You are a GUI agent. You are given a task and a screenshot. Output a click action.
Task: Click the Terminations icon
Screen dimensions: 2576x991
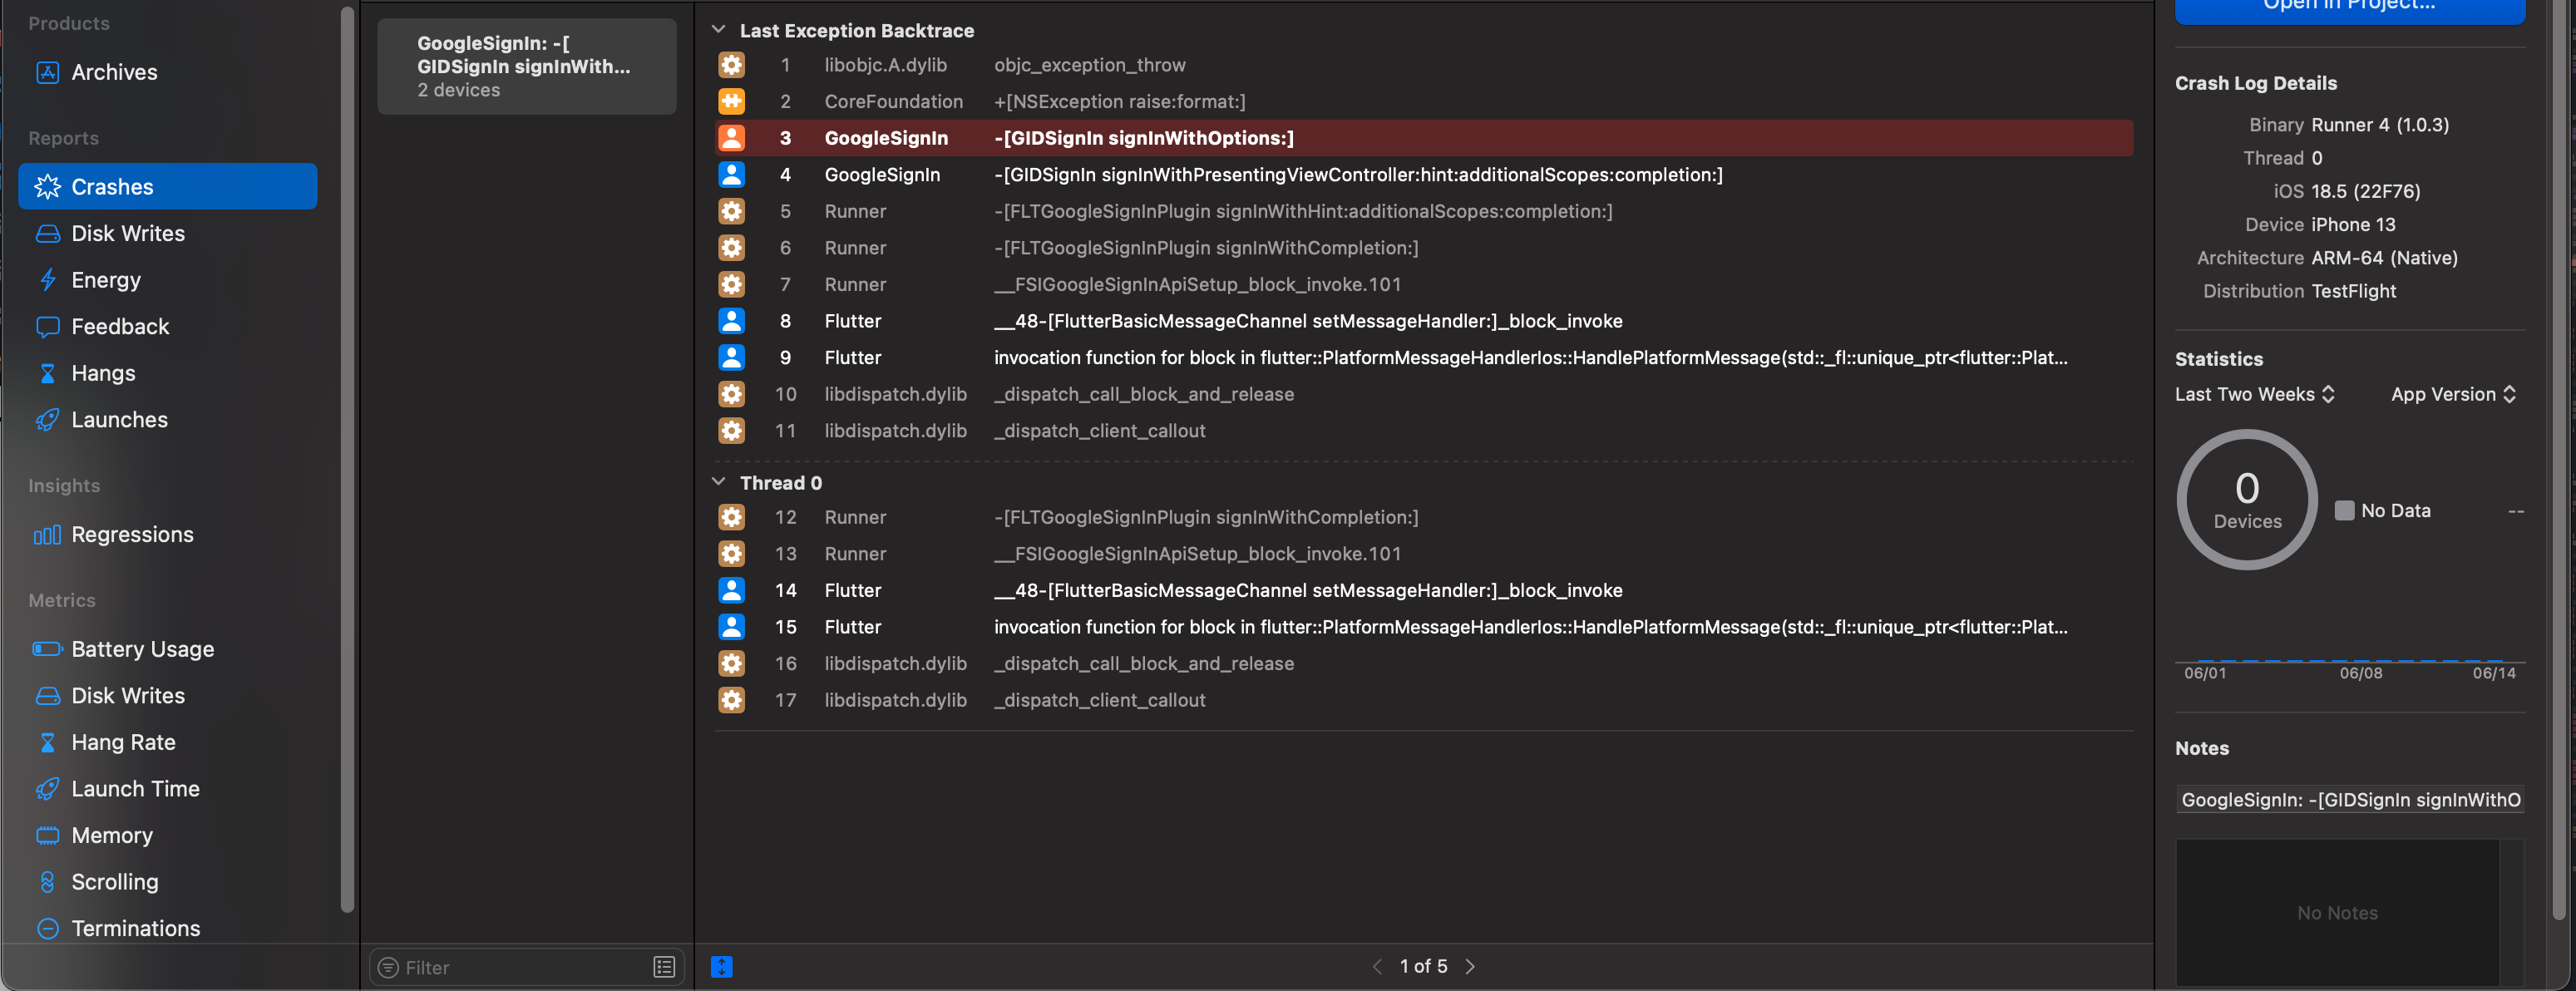point(47,928)
